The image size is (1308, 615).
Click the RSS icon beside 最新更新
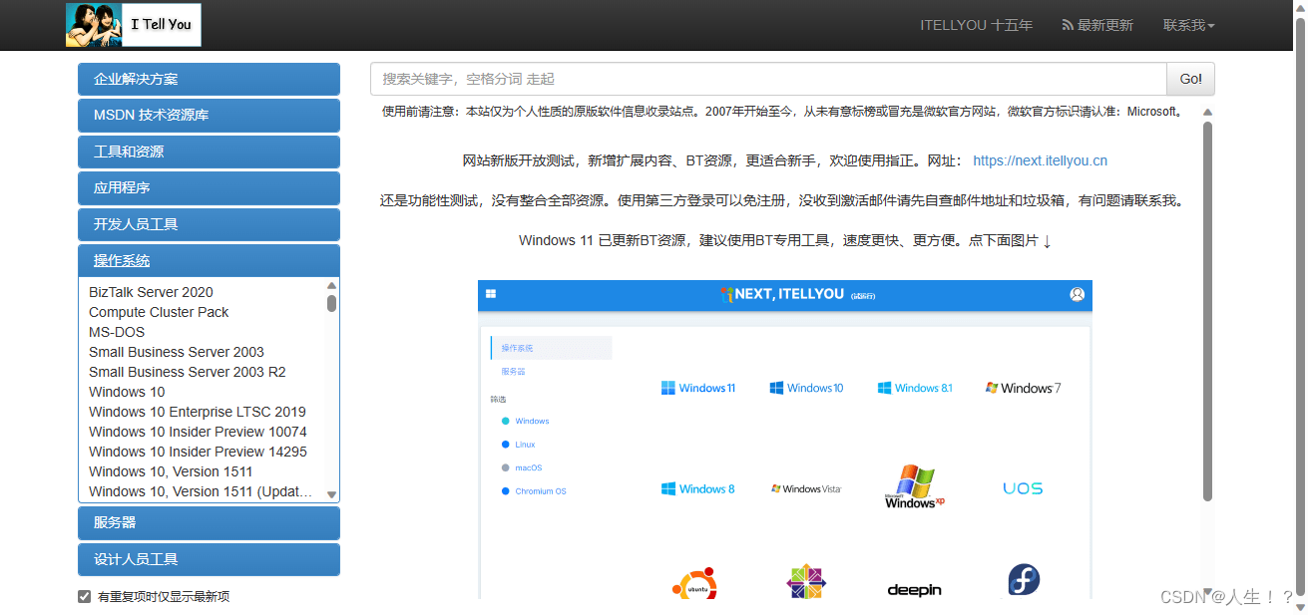coord(1068,25)
